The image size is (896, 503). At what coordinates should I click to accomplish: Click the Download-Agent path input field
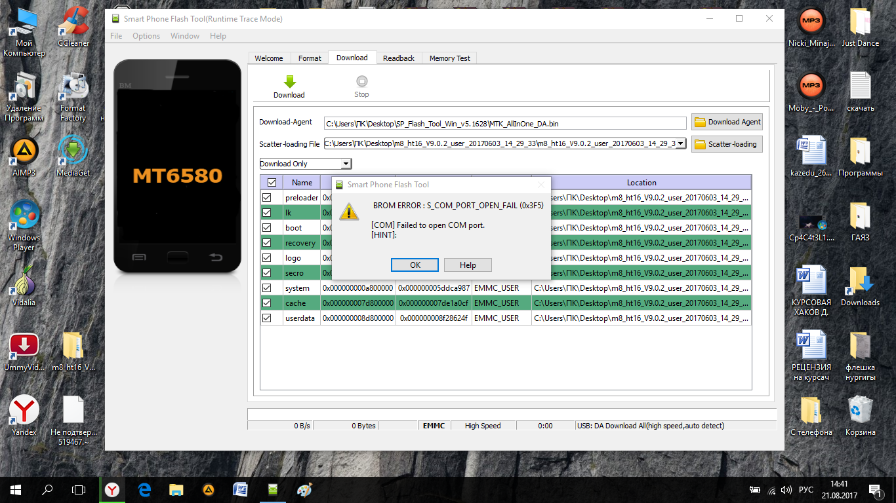pos(505,123)
